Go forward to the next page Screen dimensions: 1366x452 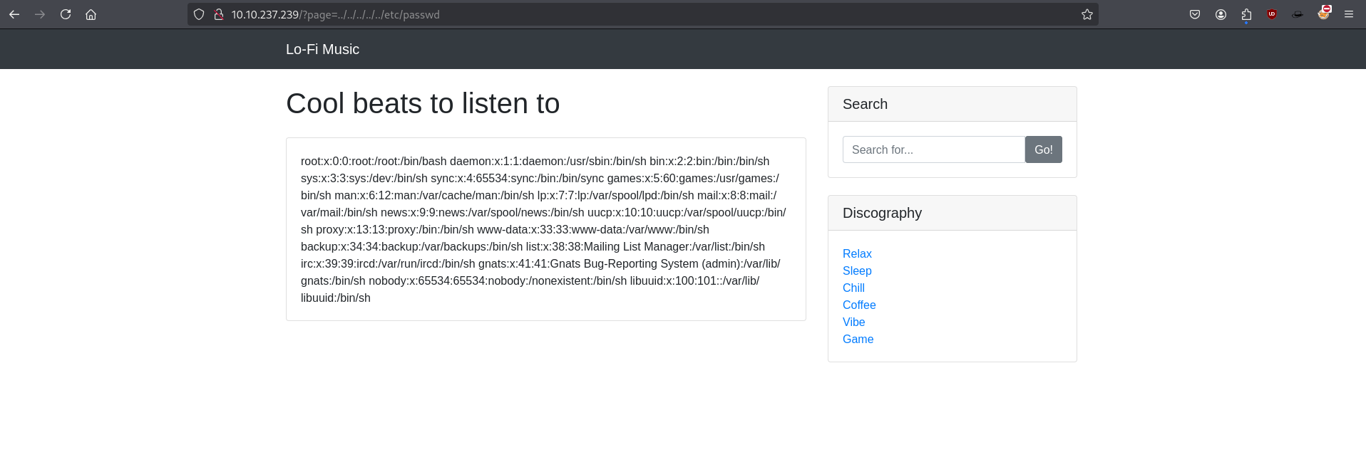pyautogui.click(x=40, y=14)
